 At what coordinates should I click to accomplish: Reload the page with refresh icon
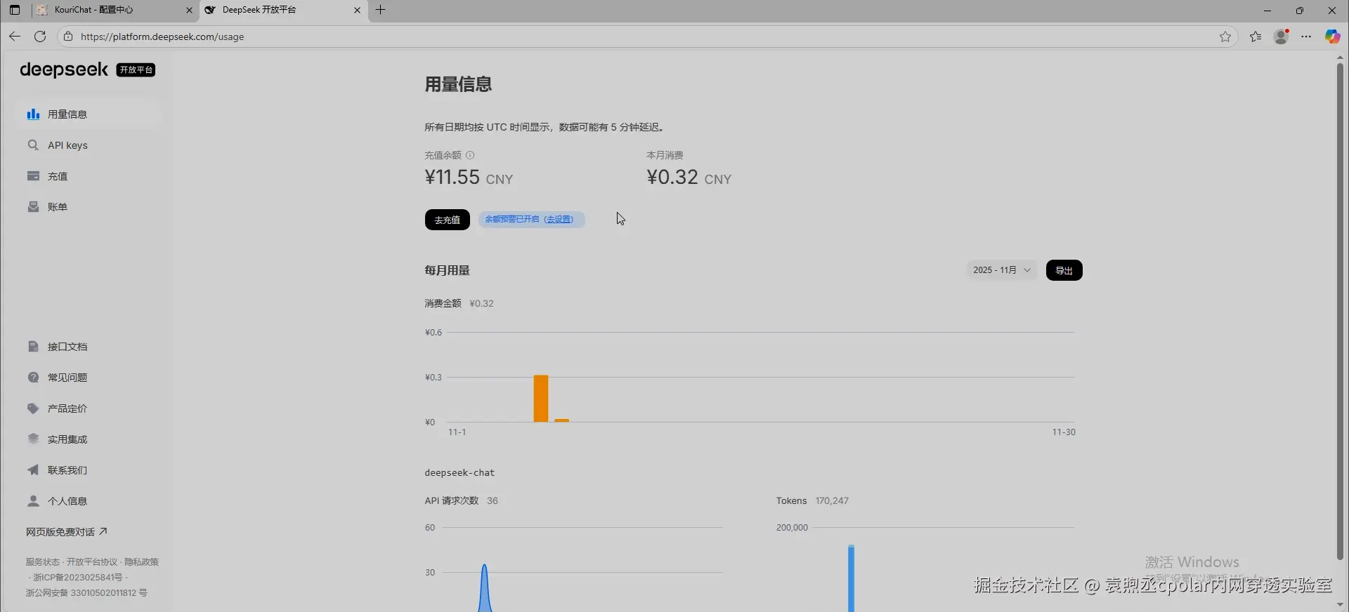pos(40,36)
